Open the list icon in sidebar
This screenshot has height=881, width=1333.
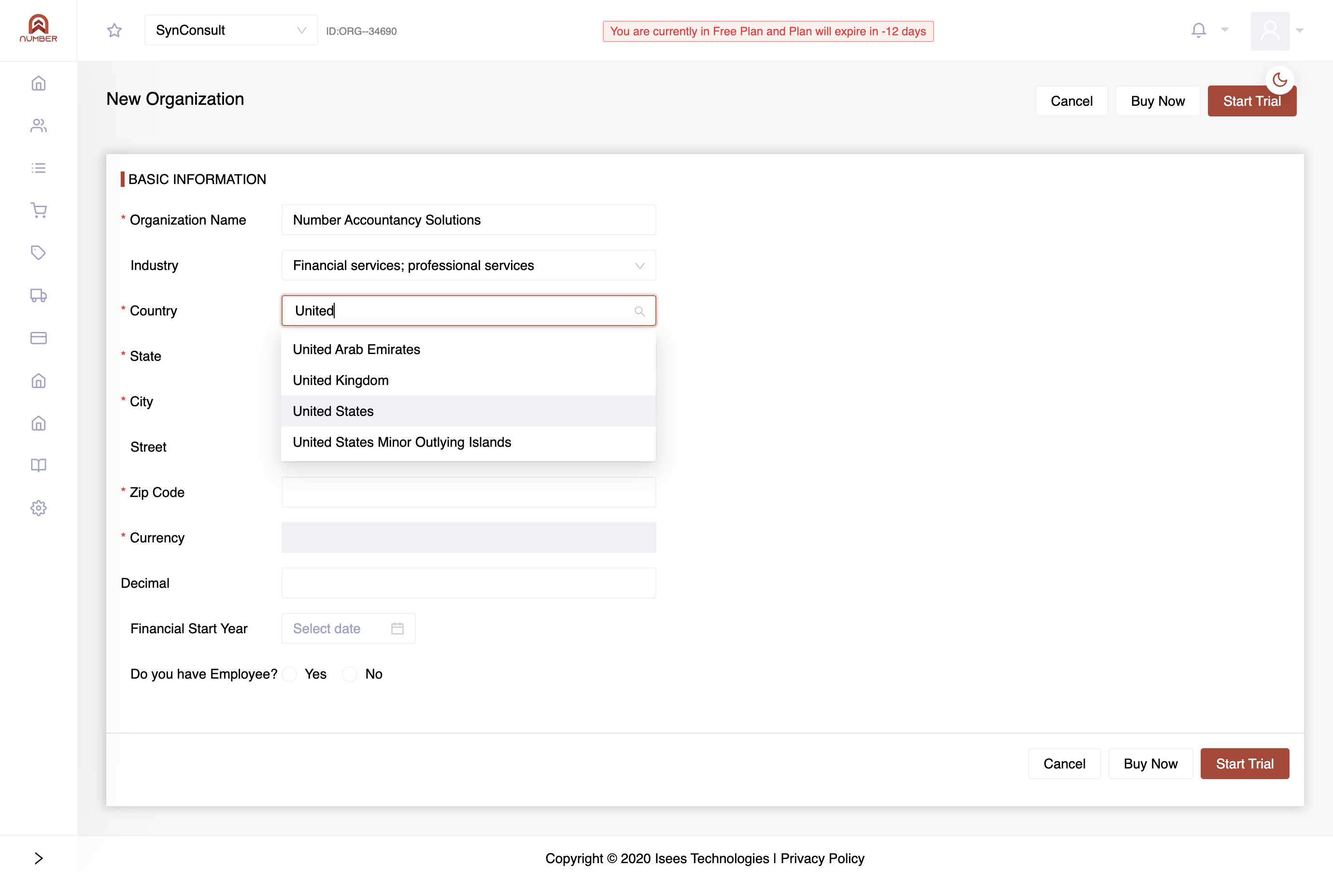point(38,168)
